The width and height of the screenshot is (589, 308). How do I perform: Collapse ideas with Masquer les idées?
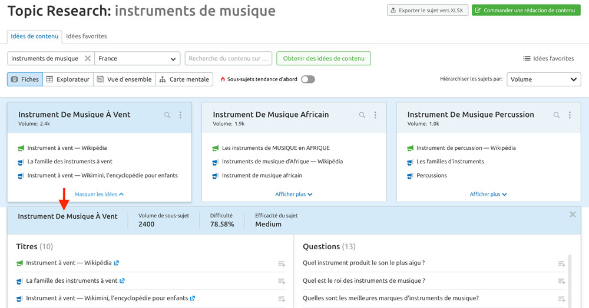(99, 194)
